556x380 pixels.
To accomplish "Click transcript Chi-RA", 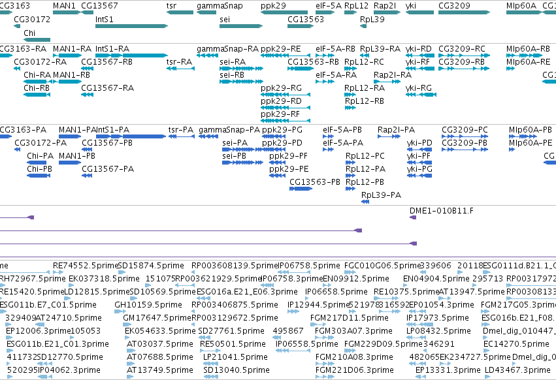I will (x=37, y=75).
